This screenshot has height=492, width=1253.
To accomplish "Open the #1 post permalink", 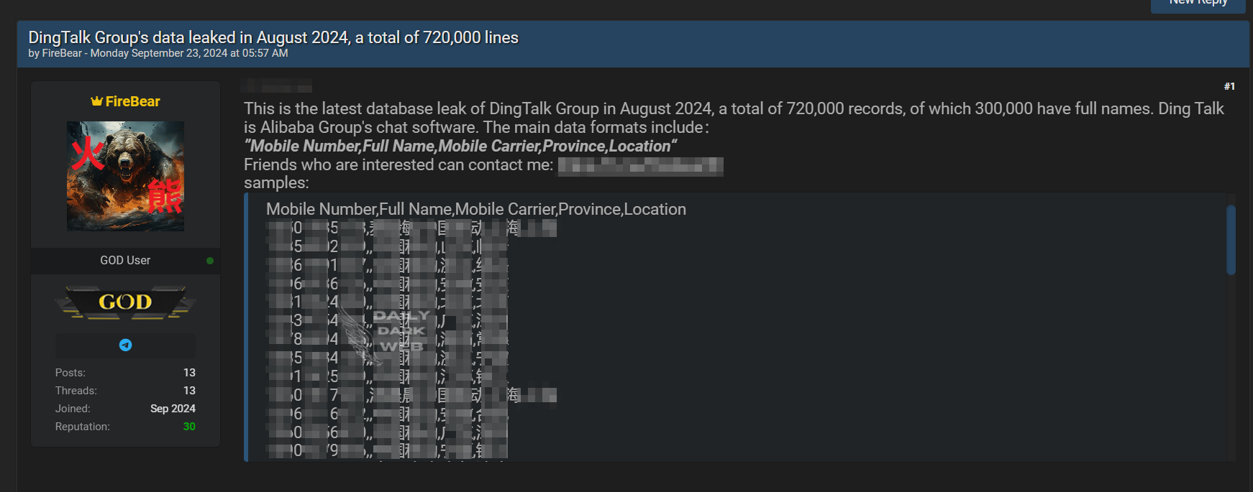I will coord(1229,86).
